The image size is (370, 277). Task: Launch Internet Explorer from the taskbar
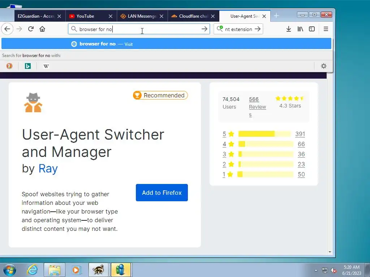pos(32,270)
